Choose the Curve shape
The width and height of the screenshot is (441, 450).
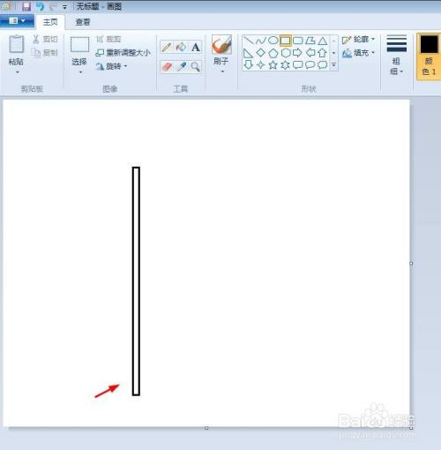pos(261,41)
